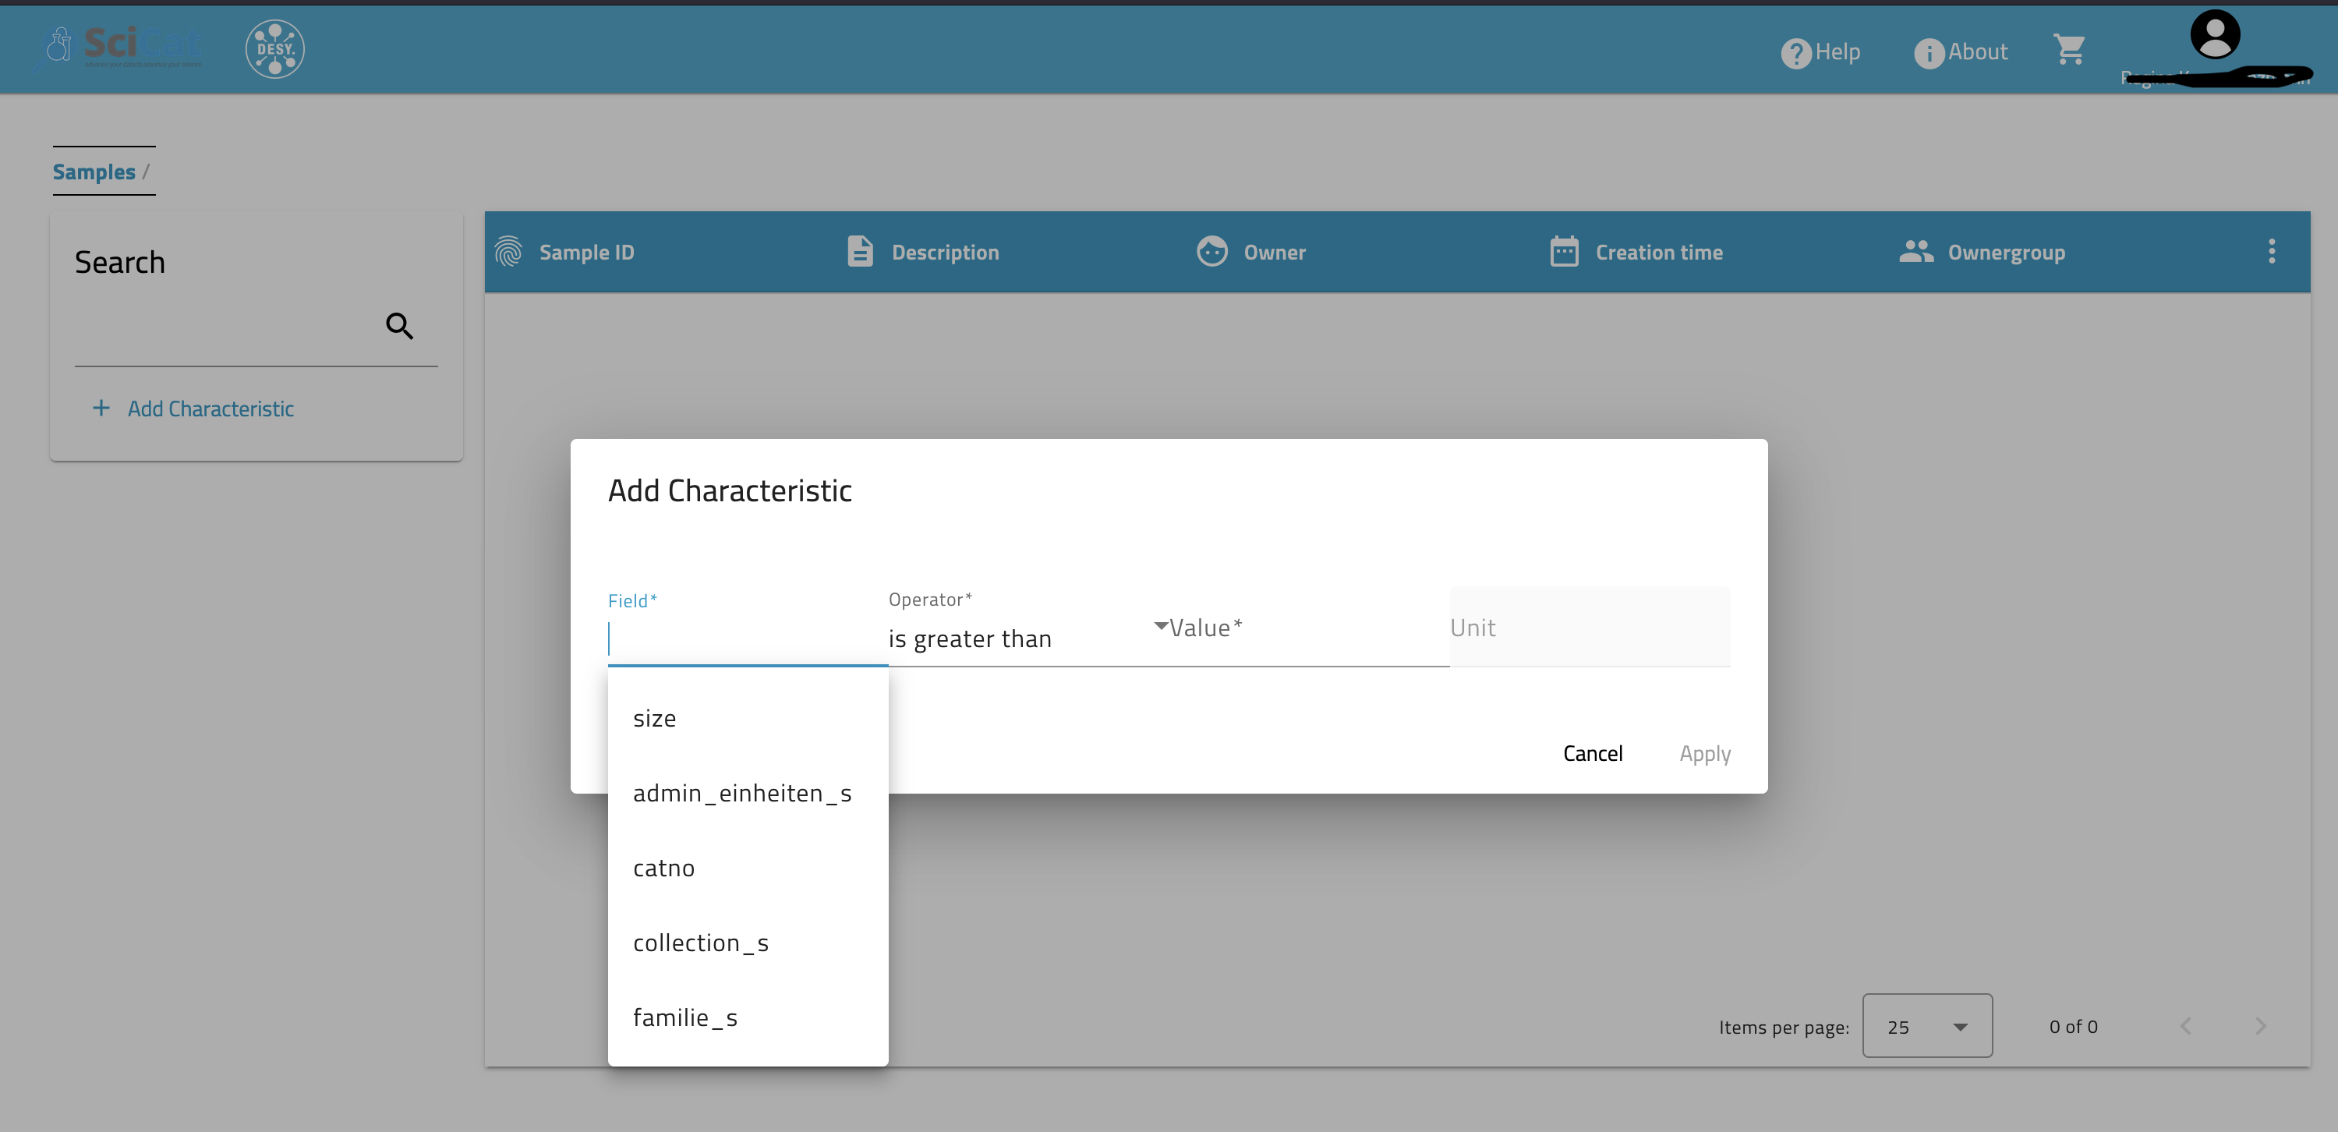Click the search magnifier icon
This screenshot has height=1132, width=2338.
399,326
